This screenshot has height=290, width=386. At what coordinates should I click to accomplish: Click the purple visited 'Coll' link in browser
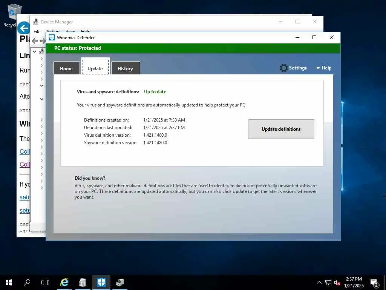point(25,165)
